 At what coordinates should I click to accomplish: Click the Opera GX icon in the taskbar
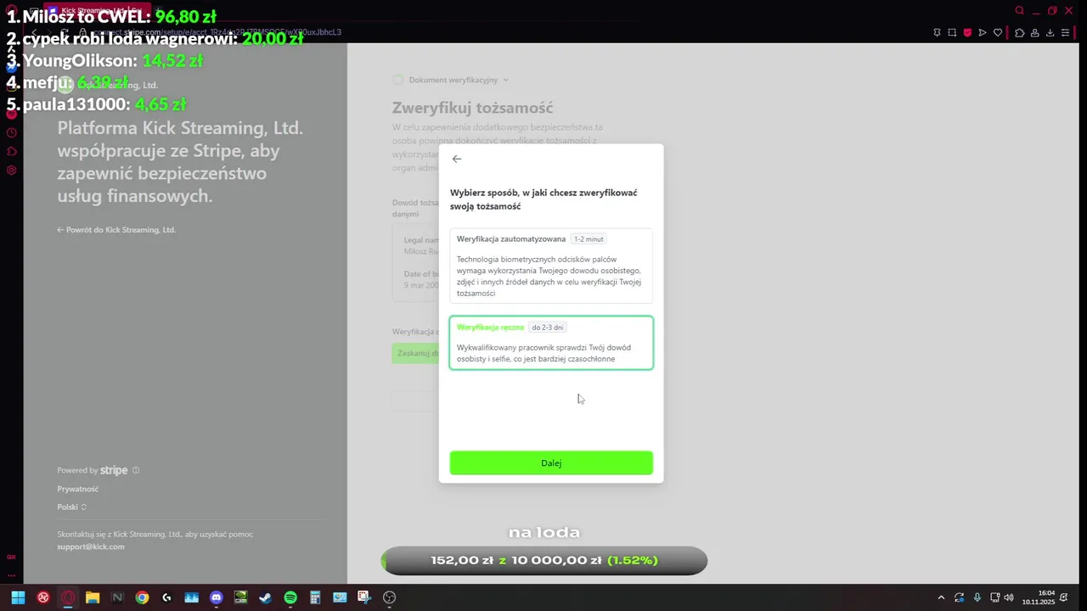pyautogui.click(x=68, y=597)
